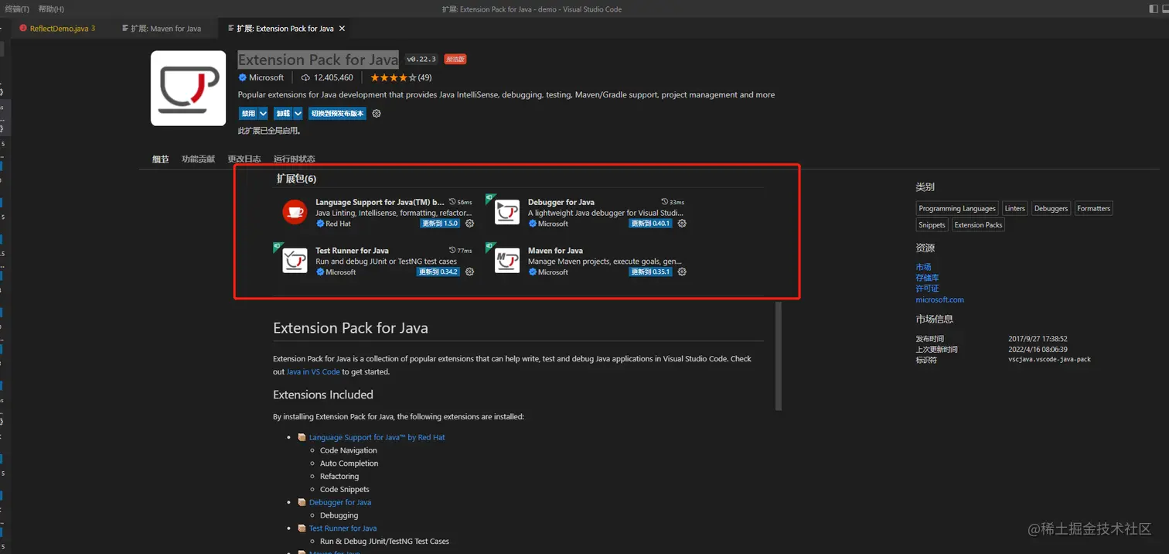Open the Debugger for Java readme link
The width and height of the screenshot is (1169, 554).
[x=340, y=502]
